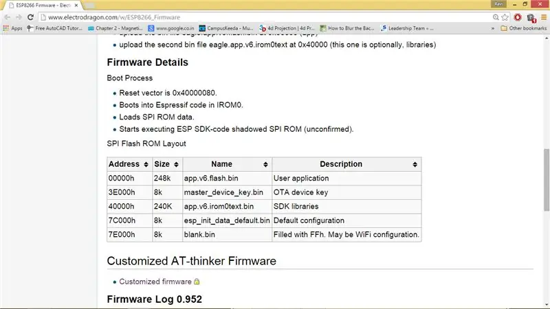
Task: Open Other bookmarks folder
Action: [x=524, y=28]
